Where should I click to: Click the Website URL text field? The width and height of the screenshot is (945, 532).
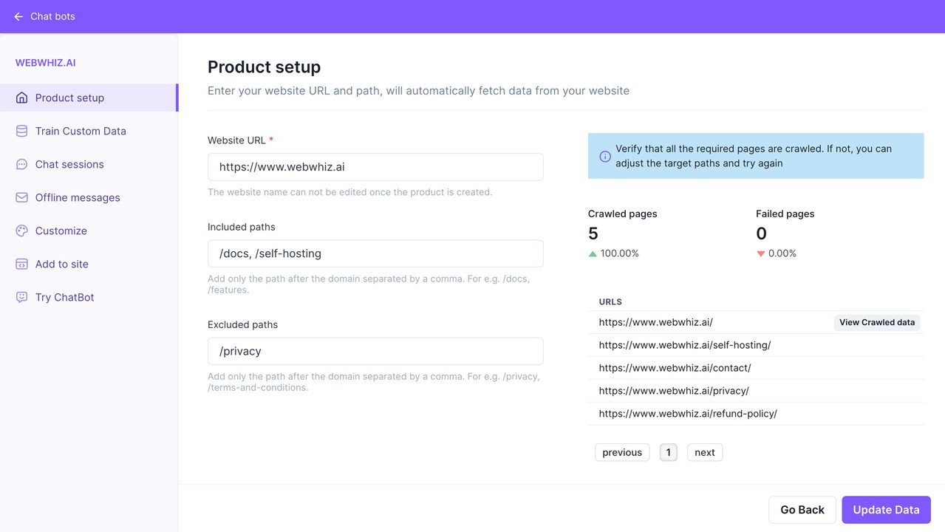click(375, 167)
